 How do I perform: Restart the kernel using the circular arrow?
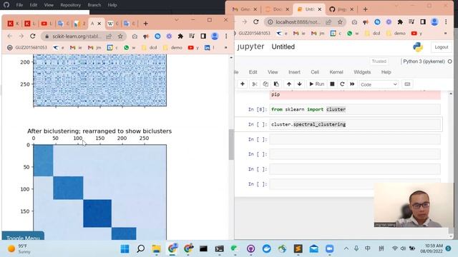click(x=342, y=84)
